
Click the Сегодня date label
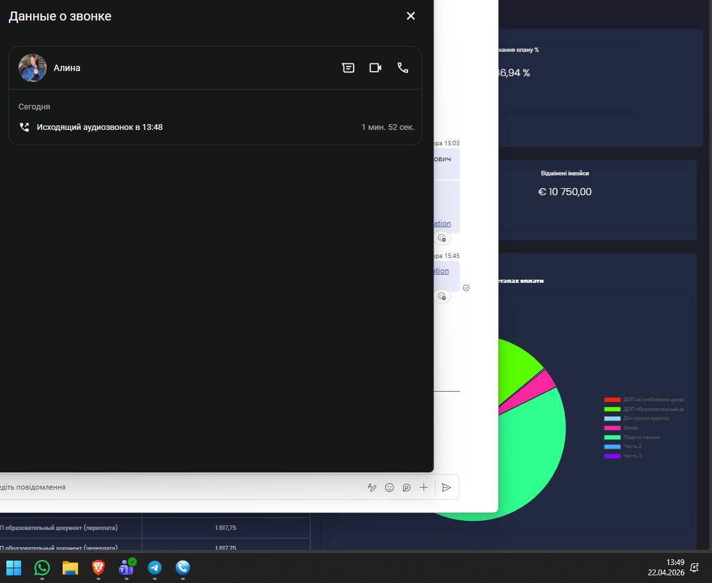[x=34, y=107]
